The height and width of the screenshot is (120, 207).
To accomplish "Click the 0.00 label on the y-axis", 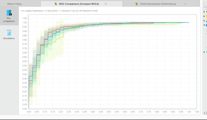I will pos(25,109).
